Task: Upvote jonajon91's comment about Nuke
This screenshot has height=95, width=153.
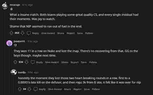Action: click(15, 62)
